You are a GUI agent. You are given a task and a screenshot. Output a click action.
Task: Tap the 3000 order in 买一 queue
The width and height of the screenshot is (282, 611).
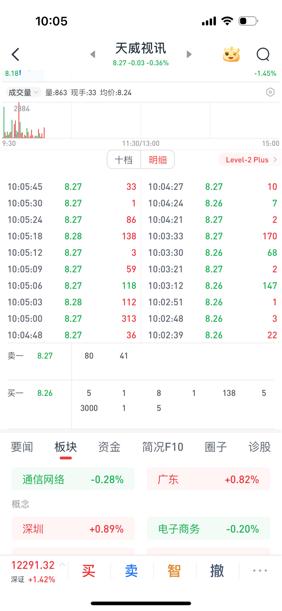point(89,408)
